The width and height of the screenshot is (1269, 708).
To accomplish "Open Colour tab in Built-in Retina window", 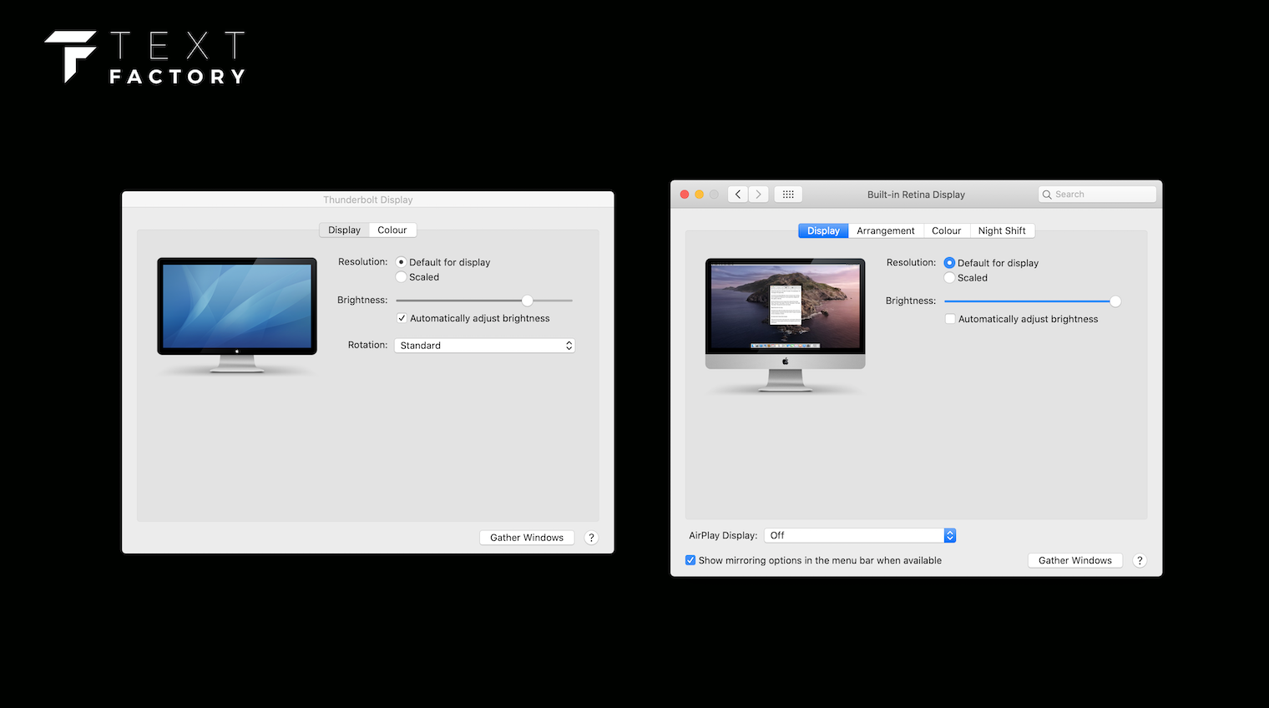I will click(x=947, y=231).
